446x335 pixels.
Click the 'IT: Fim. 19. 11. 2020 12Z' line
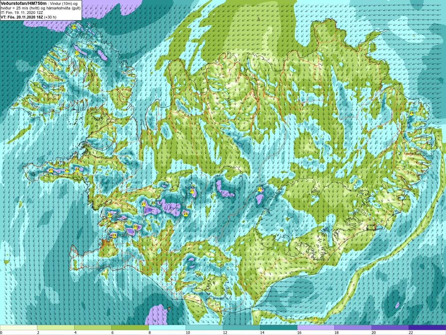(22, 13)
